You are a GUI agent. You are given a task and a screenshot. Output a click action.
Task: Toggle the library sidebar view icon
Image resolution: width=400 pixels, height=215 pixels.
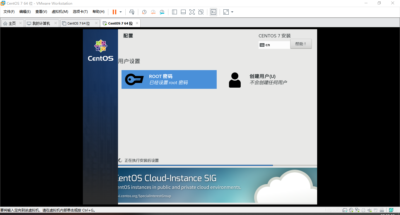point(175,12)
